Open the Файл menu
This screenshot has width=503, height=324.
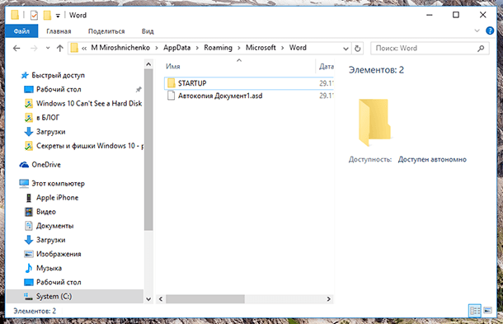21,31
